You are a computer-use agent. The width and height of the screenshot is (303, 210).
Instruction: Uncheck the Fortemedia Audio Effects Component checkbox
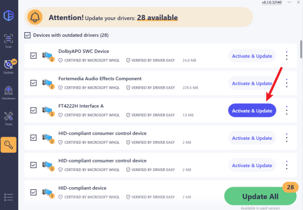click(x=33, y=83)
